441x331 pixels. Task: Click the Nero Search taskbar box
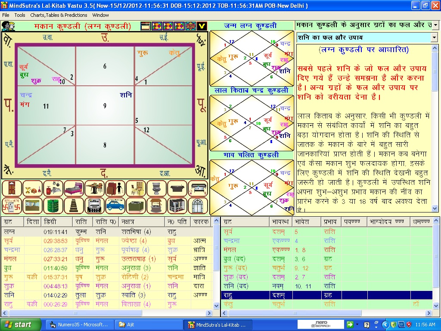[x=320, y=324]
